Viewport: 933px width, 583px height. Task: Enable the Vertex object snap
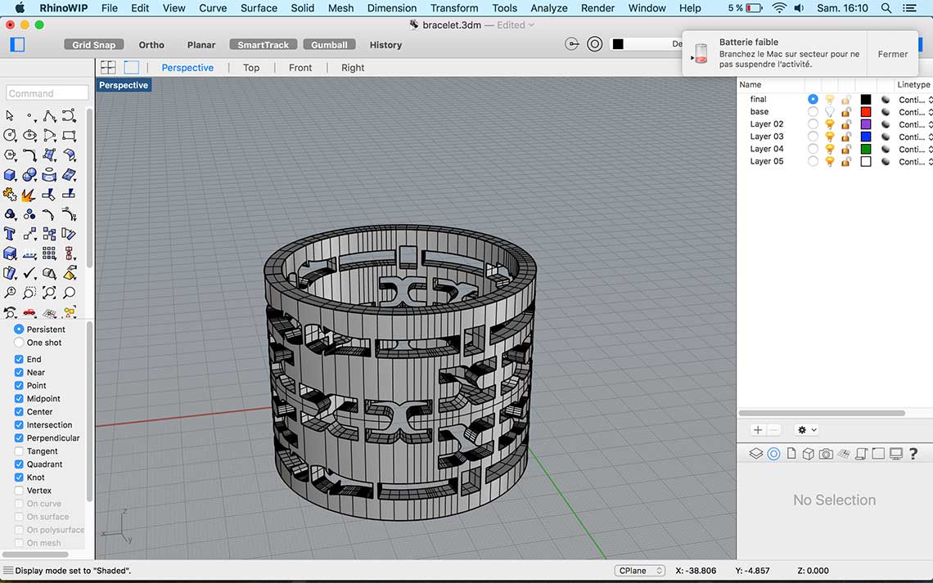tap(19, 491)
